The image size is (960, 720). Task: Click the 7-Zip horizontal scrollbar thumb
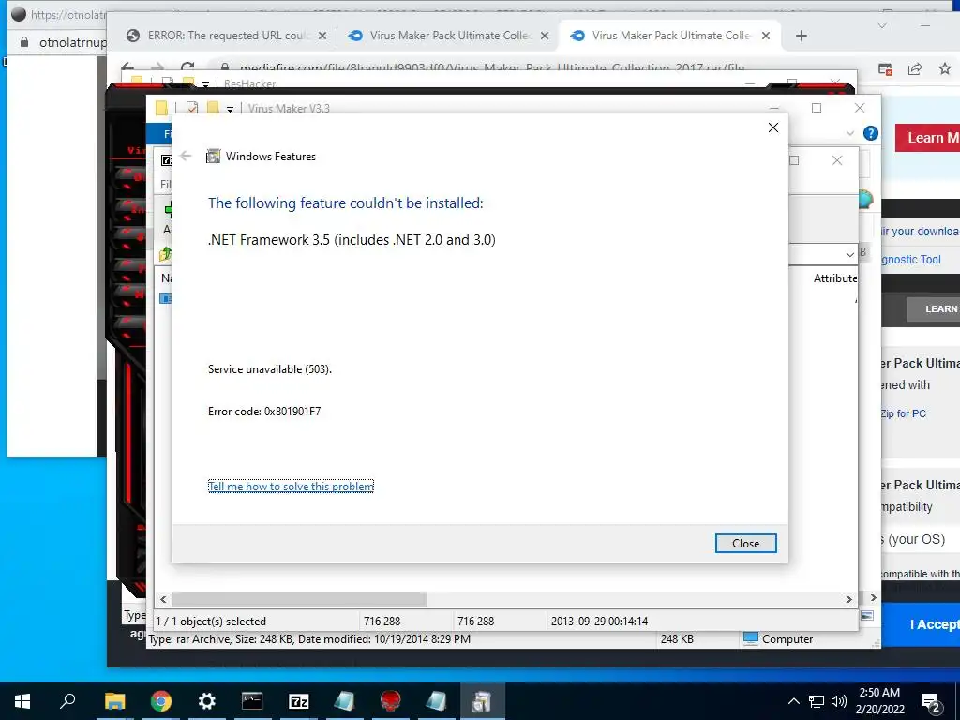299,599
